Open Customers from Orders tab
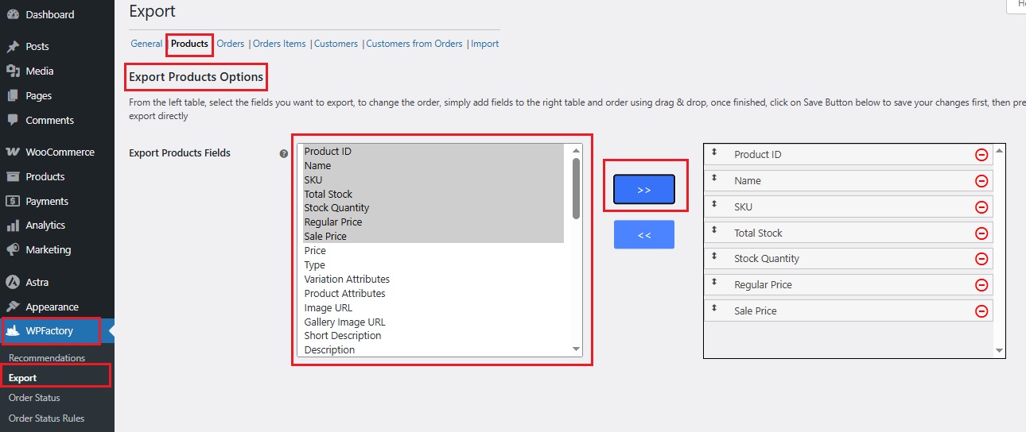 [414, 44]
